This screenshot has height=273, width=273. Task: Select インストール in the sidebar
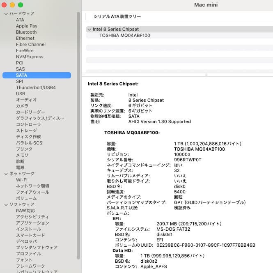pos(28,229)
